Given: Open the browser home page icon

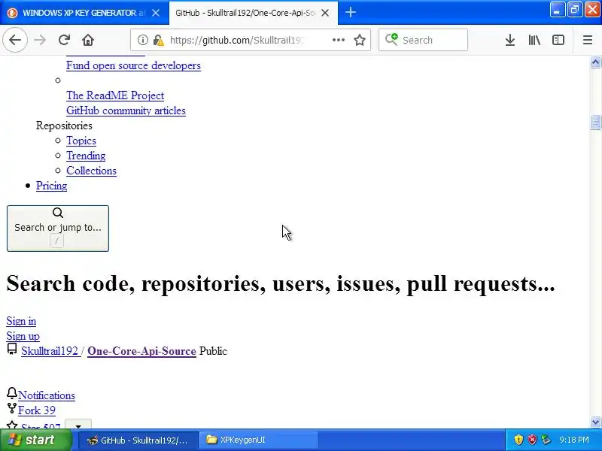Looking at the screenshot, I should [x=88, y=40].
